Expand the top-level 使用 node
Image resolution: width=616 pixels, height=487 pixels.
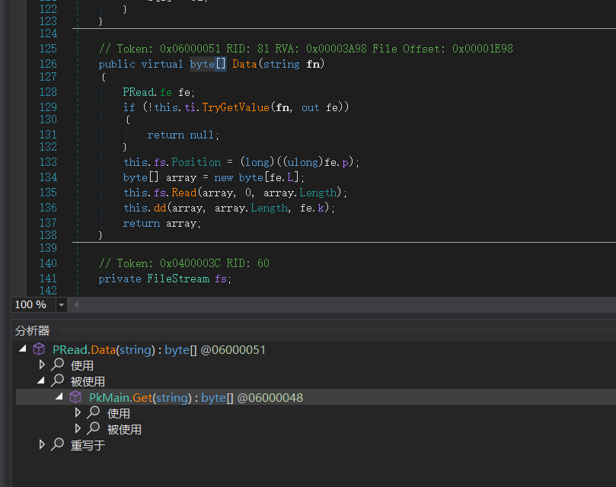click(x=42, y=364)
